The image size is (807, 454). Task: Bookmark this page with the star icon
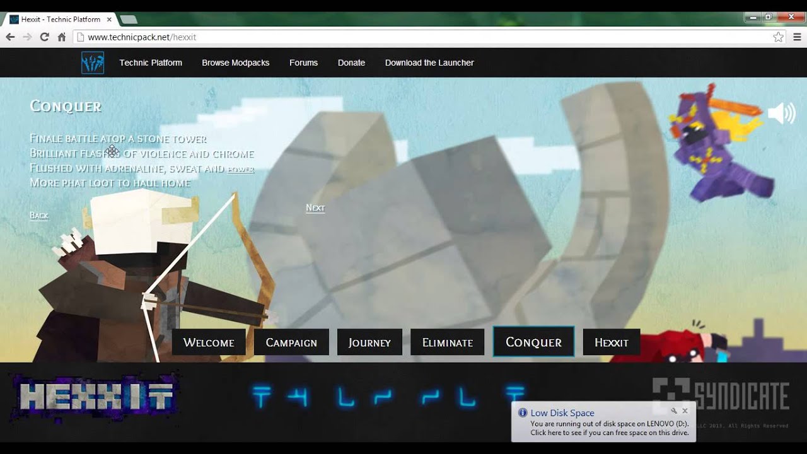[x=779, y=37]
